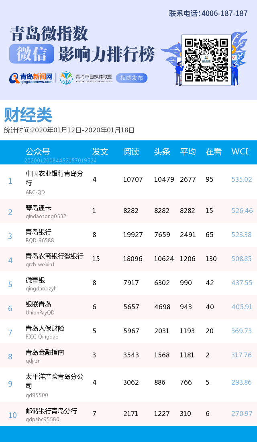Viewport: 257px width, 442px height.
Task: Select the 头条 column header
Action: 162,152
